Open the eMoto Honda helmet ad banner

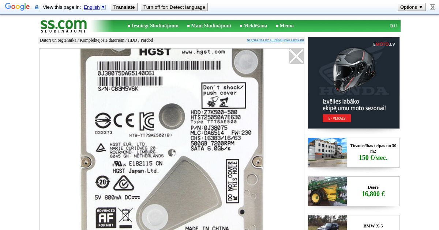(x=354, y=83)
